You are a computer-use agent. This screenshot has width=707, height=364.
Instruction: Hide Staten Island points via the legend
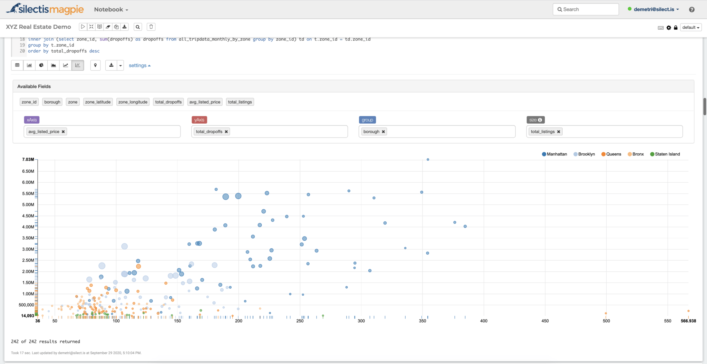tap(665, 154)
